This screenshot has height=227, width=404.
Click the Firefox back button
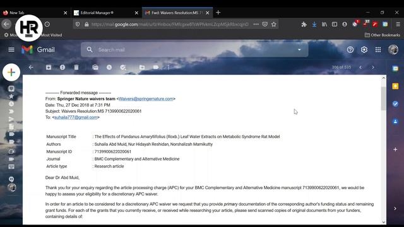6,24
